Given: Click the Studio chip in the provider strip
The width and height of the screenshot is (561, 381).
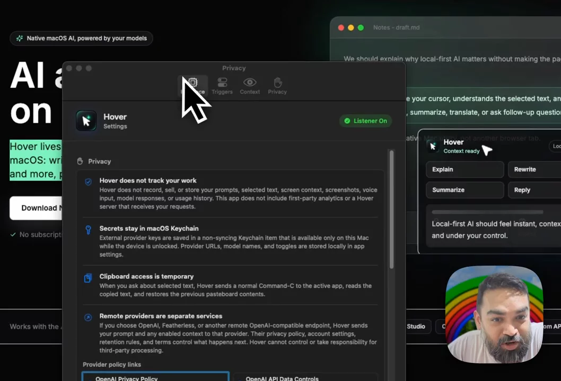Looking at the screenshot, I should pyautogui.click(x=416, y=326).
